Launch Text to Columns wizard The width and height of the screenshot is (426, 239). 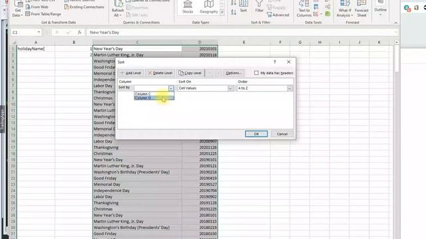(x=304, y=9)
